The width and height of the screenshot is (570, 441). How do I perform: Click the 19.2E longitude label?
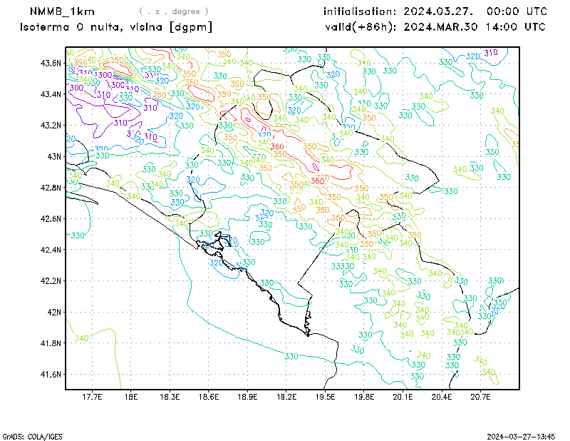pos(286,397)
